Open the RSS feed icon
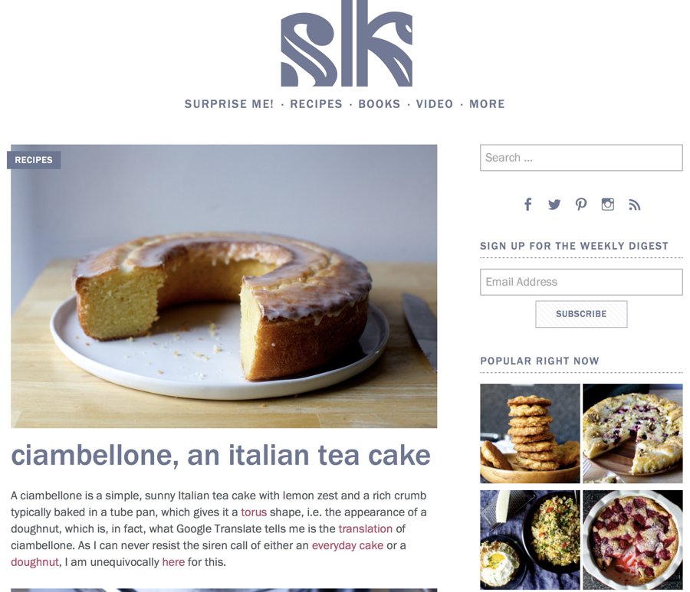 [634, 204]
